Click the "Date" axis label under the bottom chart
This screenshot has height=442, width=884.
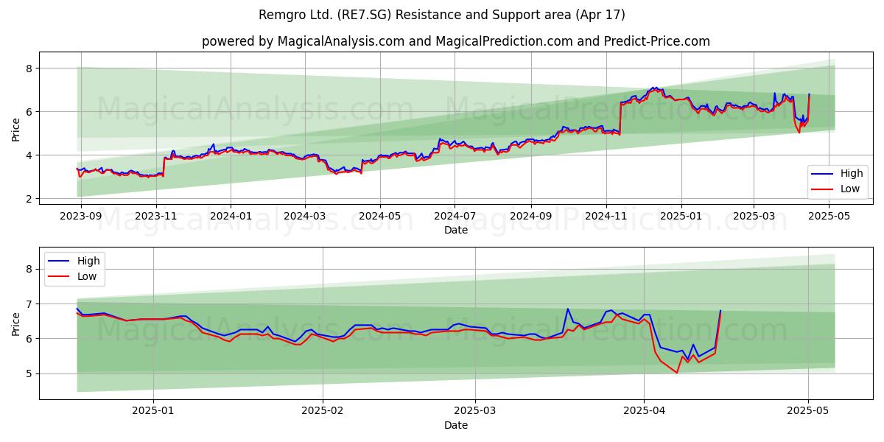(x=456, y=425)
